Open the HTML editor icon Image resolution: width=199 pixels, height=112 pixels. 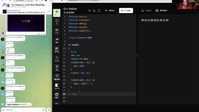tap(57, 50)
